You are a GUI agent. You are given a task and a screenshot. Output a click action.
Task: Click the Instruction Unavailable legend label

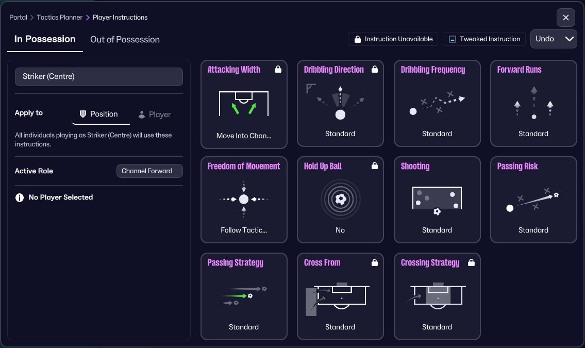pyautogui.click(x=398, y=39)
